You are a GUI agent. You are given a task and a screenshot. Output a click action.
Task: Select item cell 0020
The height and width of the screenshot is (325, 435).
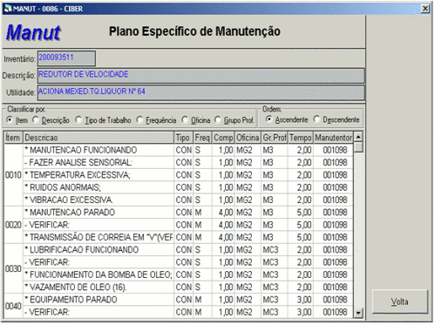[13, 225]
